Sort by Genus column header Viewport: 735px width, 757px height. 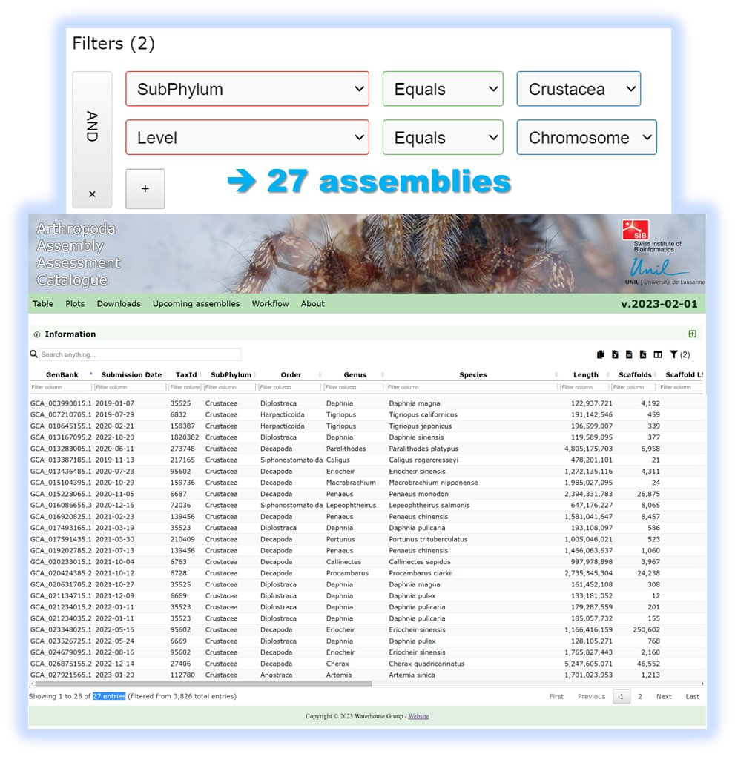pyautogui.click(x=355, y=374)
